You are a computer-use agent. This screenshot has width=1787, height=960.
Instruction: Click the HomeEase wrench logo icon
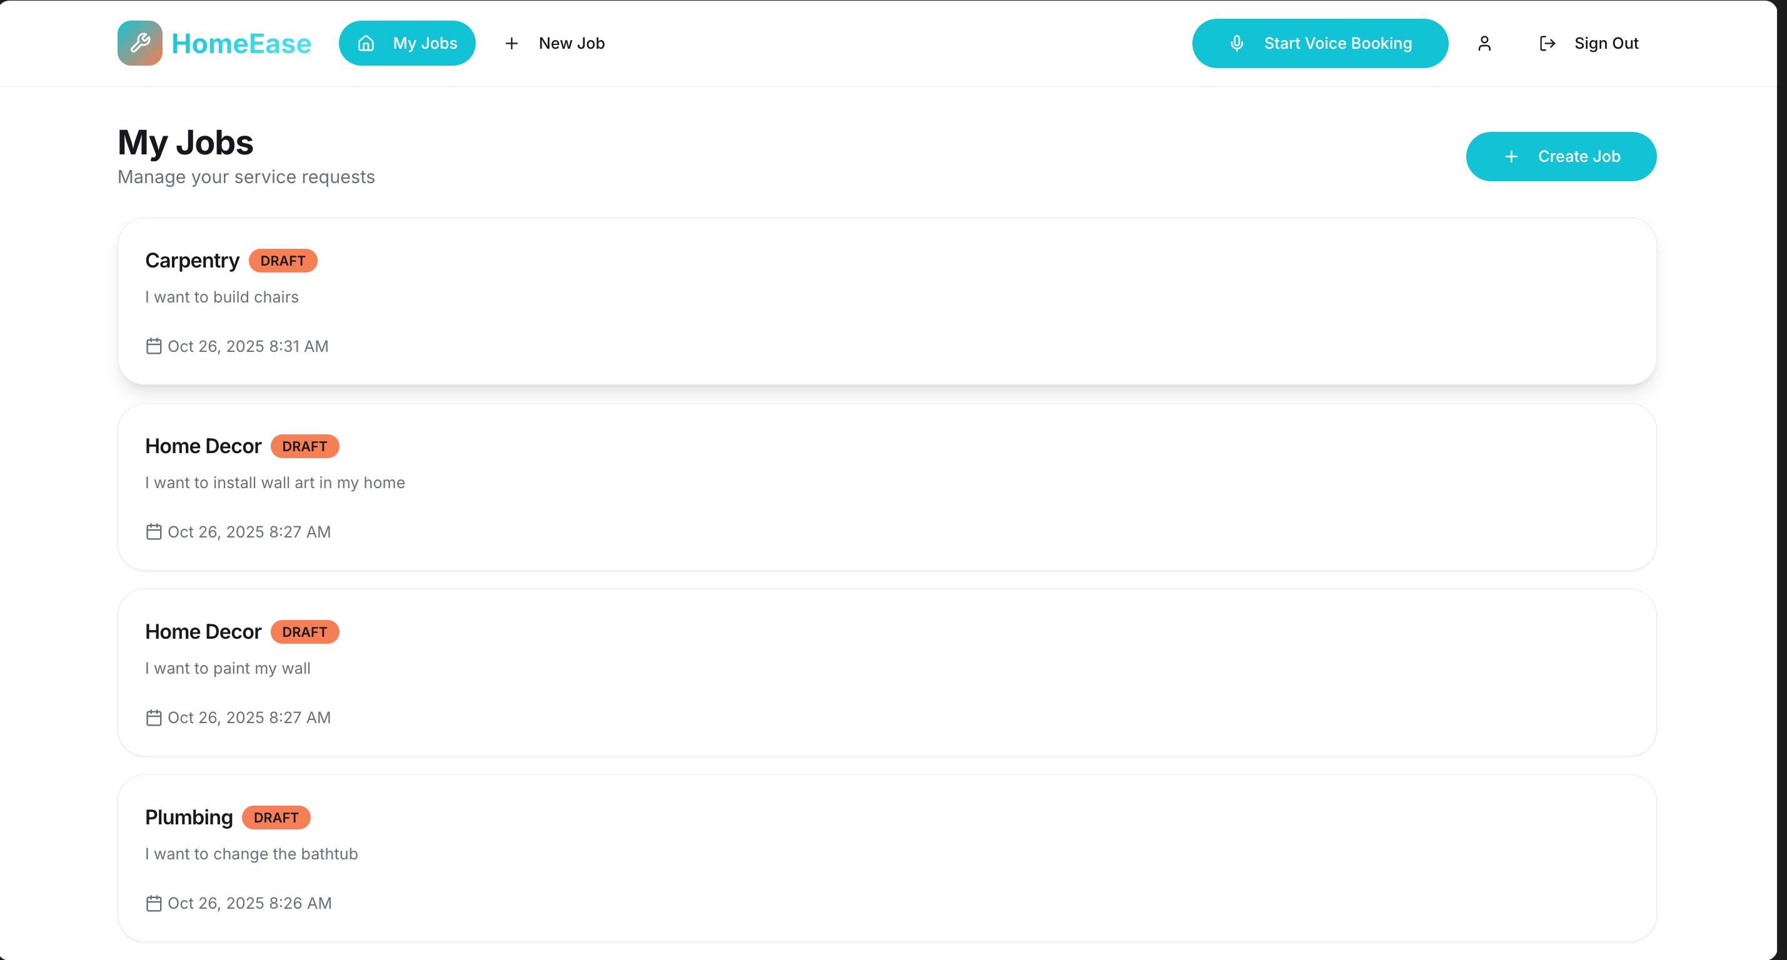pos(139,43)
